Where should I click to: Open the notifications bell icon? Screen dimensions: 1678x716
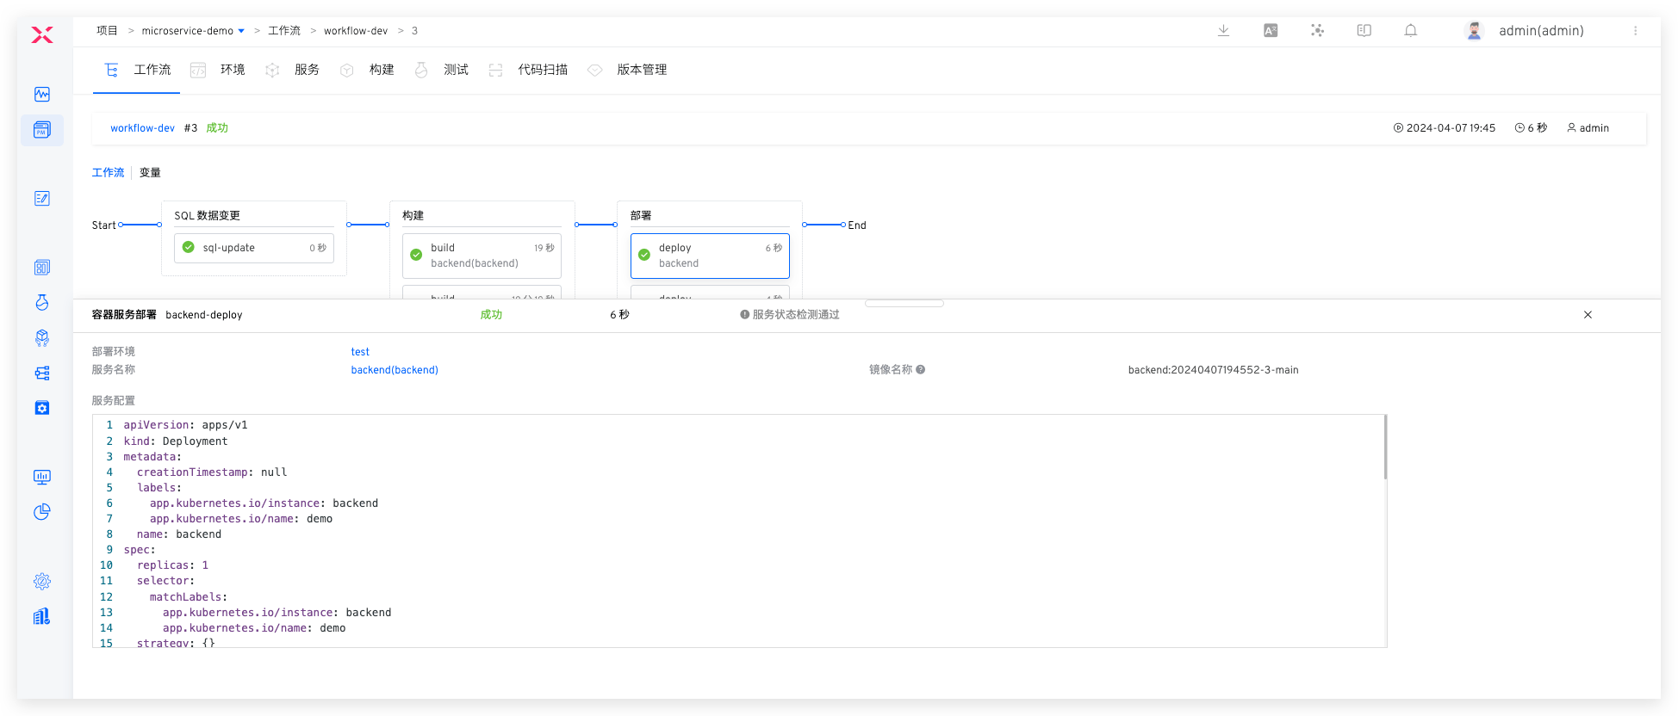coord(1411,30)
